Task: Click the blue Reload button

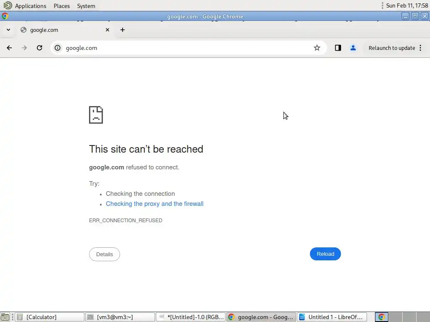Action: [x=325, y=254]
